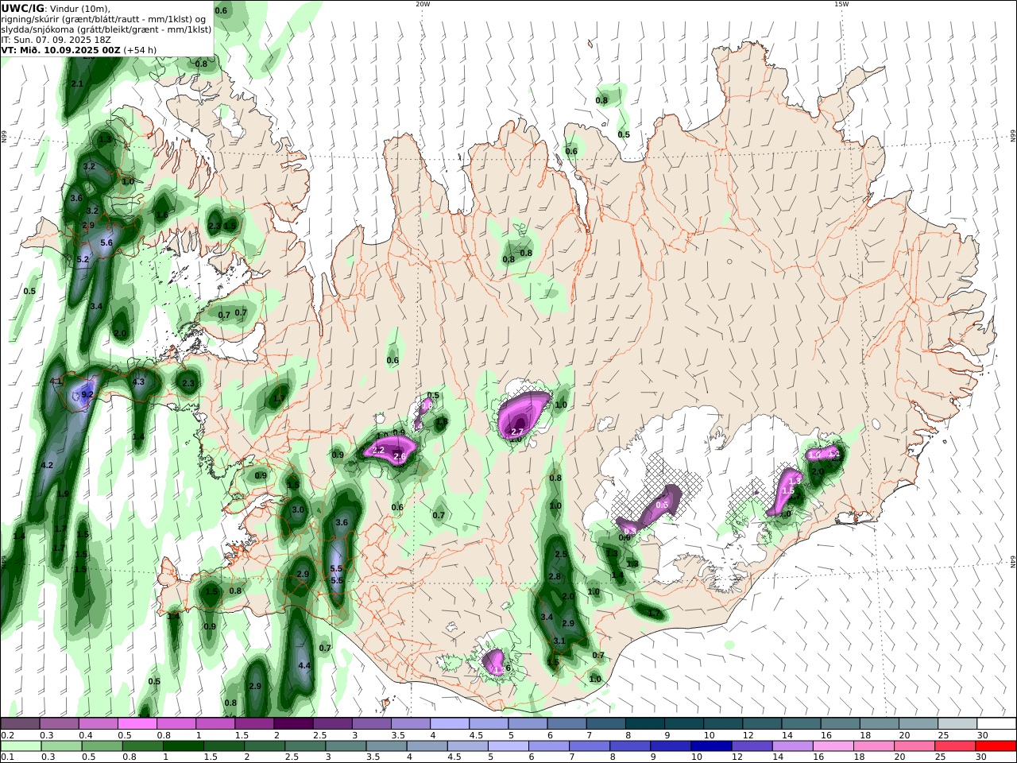This screenshot has height=763, width=1017.
Task: Click the dark teal 8 swatch in upper legend
Action: pos(645,723)
